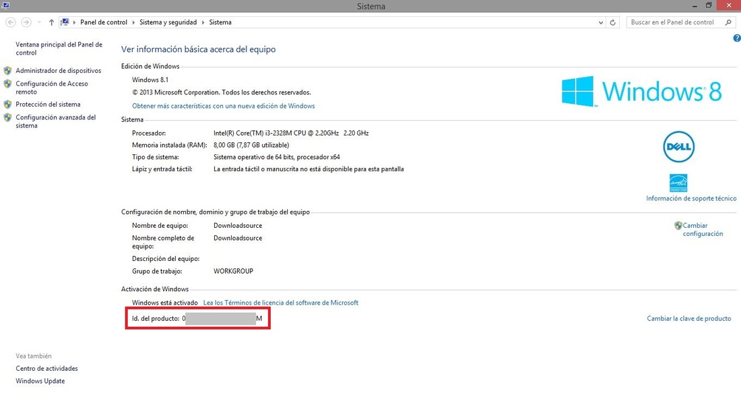This screenshot has height=393, width=741.
Task: Click the Windows 8 logo
Action: (x=641, y=91)
